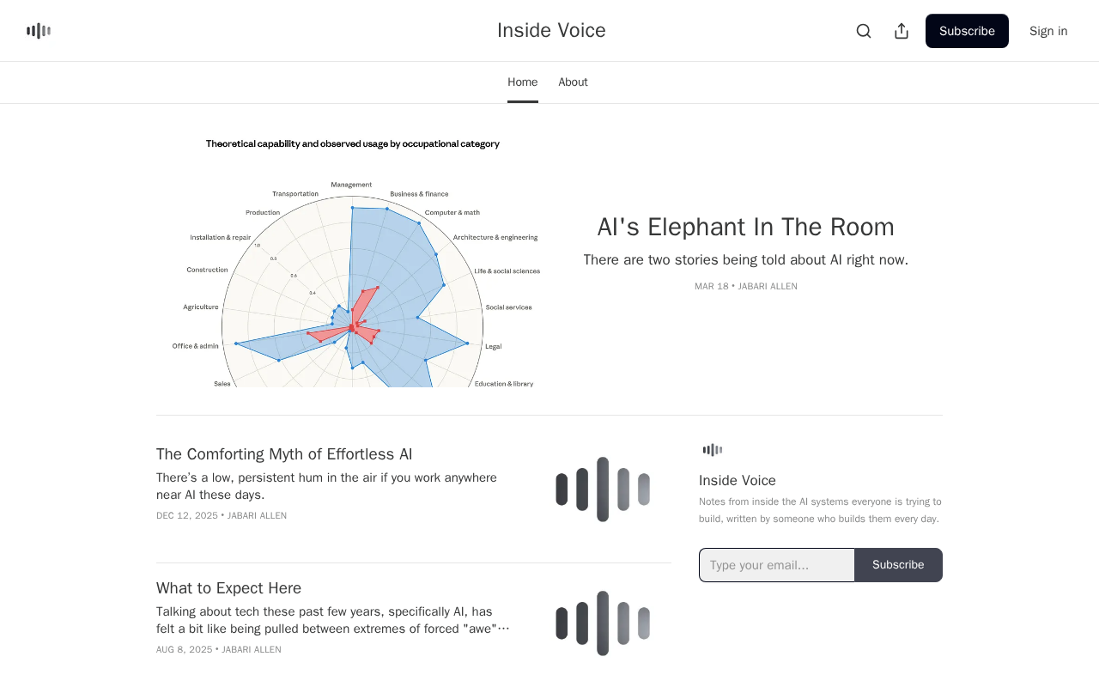Click the featured post subtitle about two stories

pyautogui.click(x=745, y=260)
